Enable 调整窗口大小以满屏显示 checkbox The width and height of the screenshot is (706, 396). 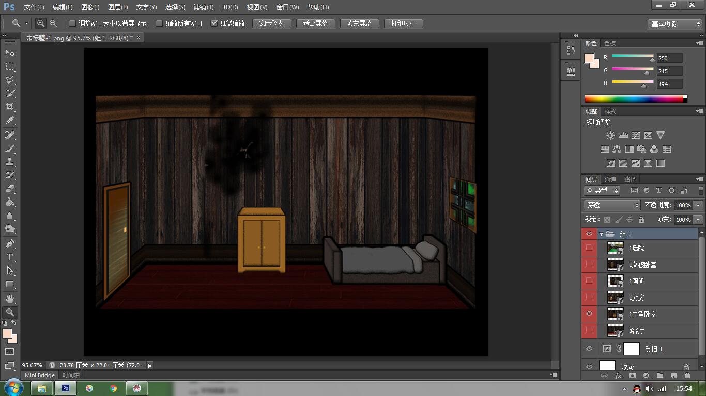[72, 23]
